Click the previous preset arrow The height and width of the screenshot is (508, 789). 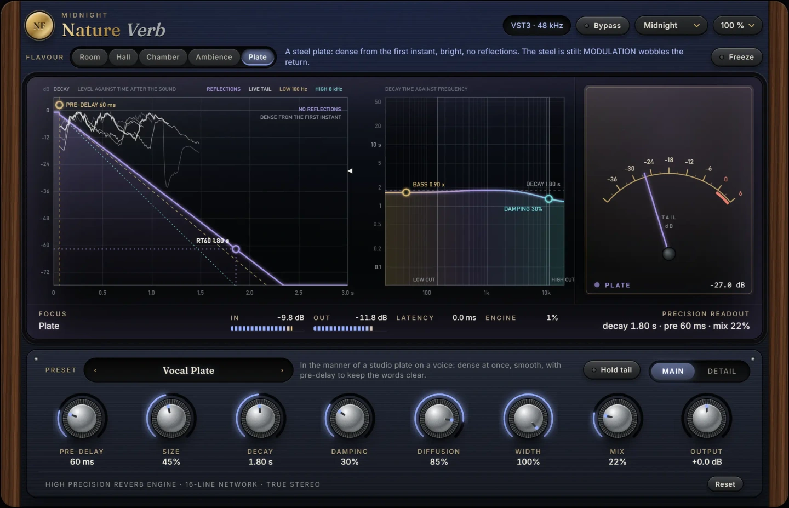95,370
